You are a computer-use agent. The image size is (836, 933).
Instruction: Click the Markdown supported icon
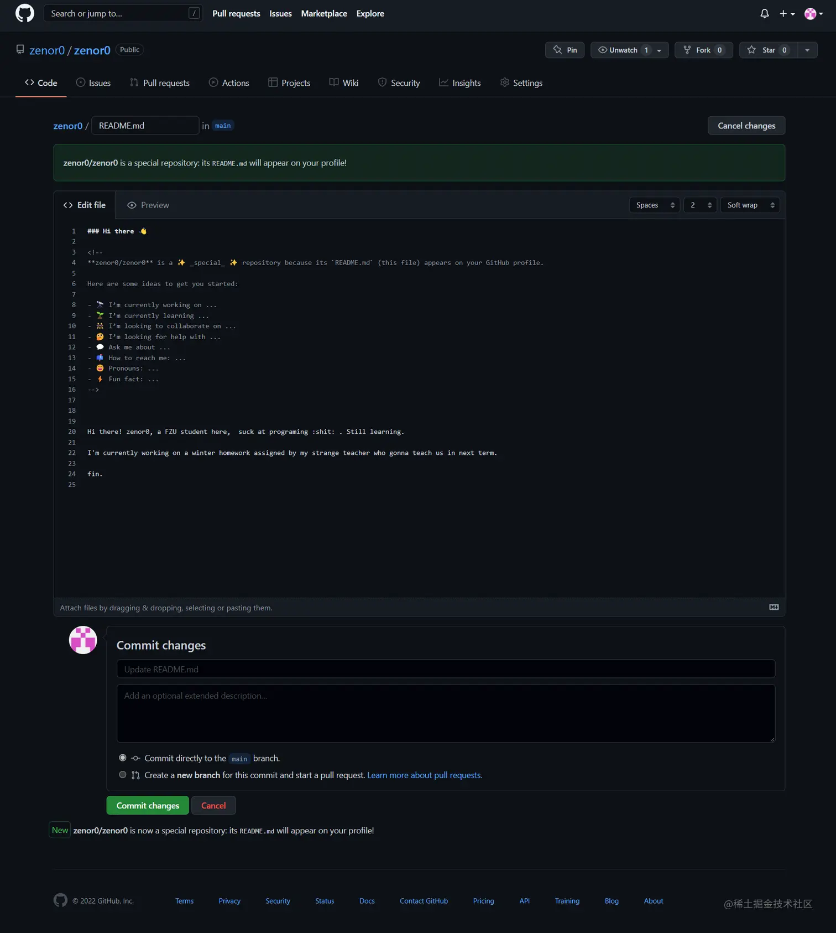tap(774, 608)
